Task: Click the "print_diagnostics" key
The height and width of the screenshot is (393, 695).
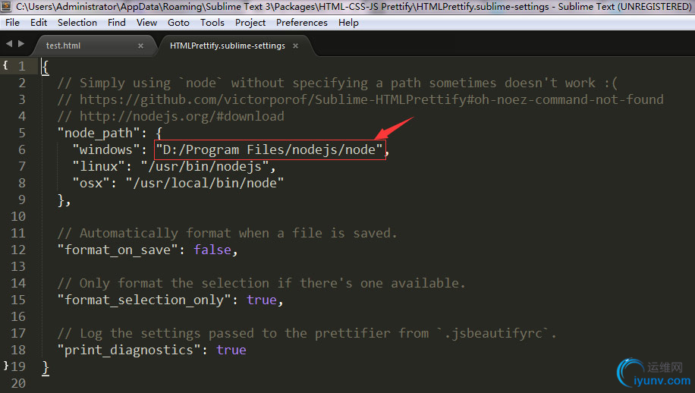Action: (128, 350)
